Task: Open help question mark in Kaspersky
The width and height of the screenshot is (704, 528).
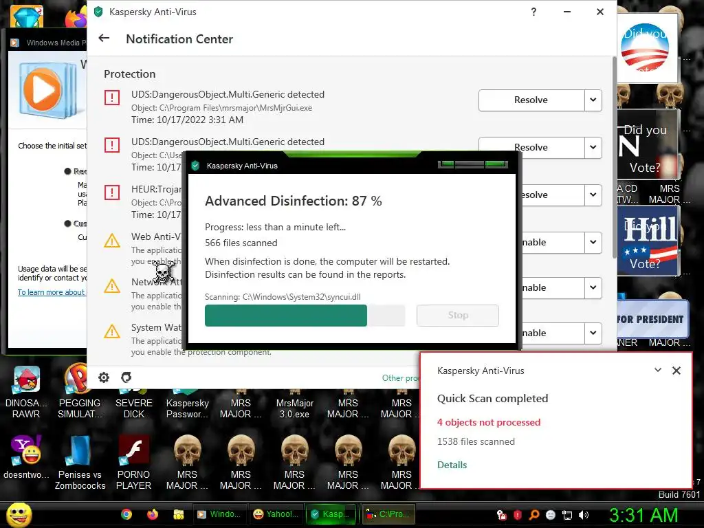Action: [533, 12]
